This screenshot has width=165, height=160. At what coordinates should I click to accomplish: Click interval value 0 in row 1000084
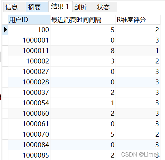coord(83,145)
